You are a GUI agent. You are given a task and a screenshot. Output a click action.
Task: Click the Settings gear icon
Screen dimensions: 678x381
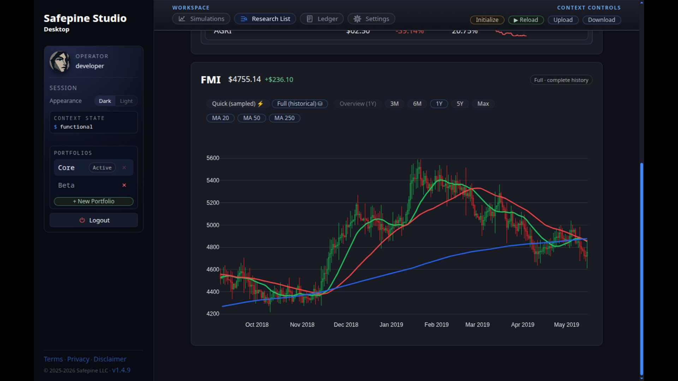pos(357,19)
